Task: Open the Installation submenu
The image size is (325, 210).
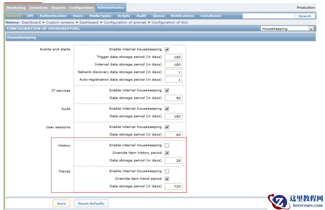Action: pos(211,16)
